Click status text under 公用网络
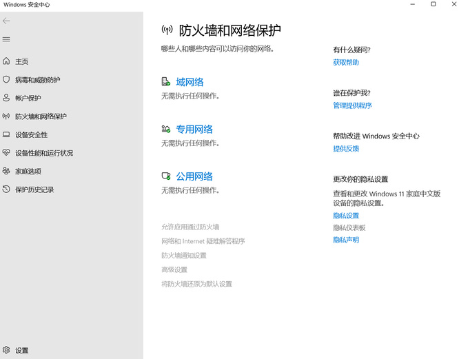Image resolution: width=459 pixels, height=359 pixels. point(190,190)
